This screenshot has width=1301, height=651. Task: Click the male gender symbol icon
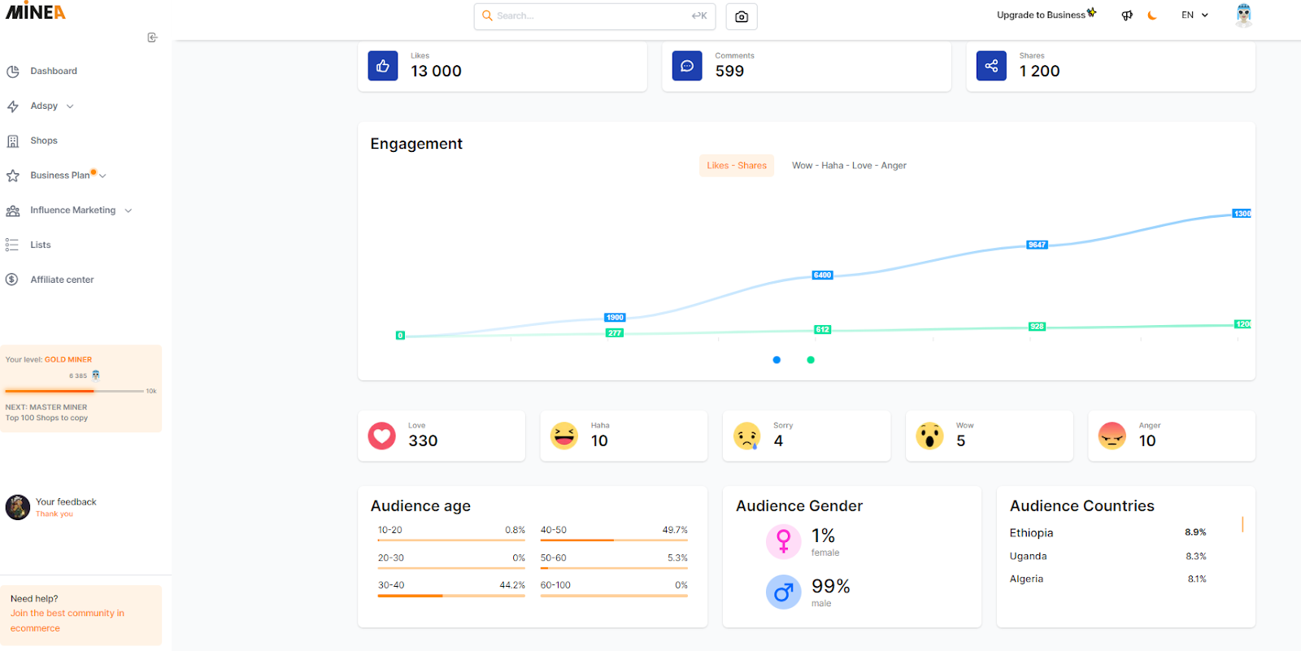pyautogui.click(x=784, y=592)
